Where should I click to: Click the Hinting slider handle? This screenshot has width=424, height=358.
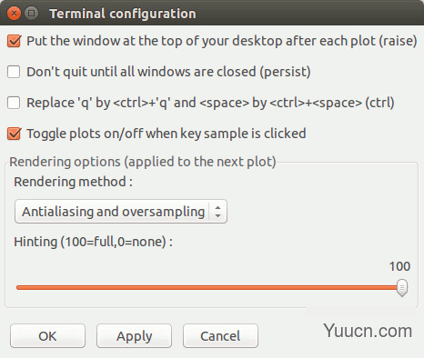(402, 288)
